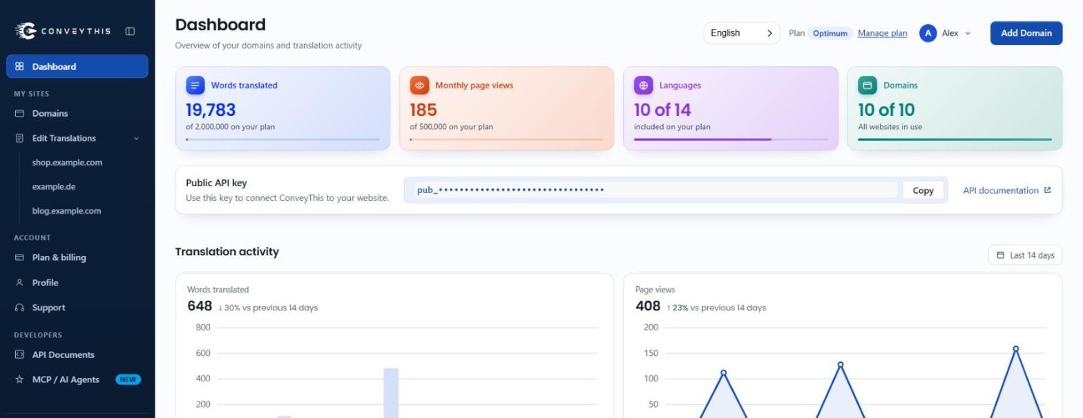Image resolution: width=1083 pixels, height=418 pixels.
Task: Click the Domains window icon
Action: click(x=19, y=113)
